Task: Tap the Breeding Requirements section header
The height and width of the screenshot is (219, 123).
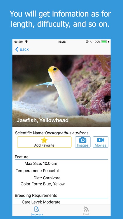Action: point(36,195)
